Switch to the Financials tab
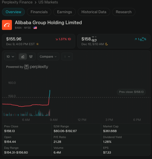Image resolution: width=152 pixels, height=159 pixels. coord(39,12)
